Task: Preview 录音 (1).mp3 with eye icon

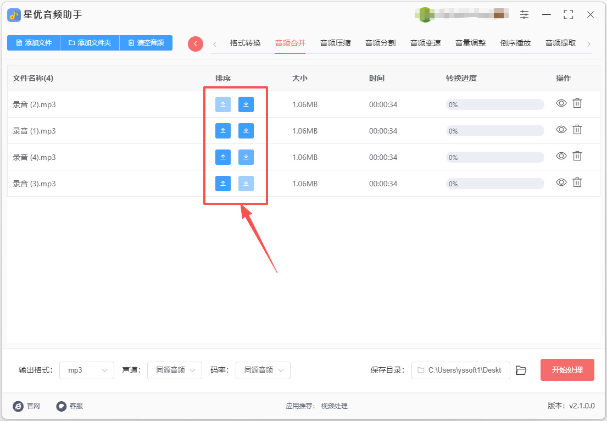Action: coord(561,130)
